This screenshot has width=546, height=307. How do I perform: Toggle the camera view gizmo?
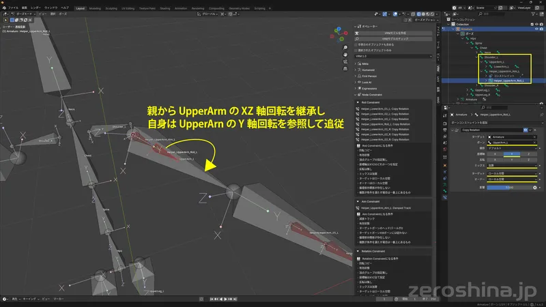click(345, 61)
